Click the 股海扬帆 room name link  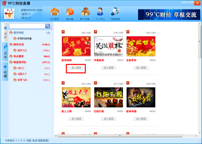(x=67, y=60)
